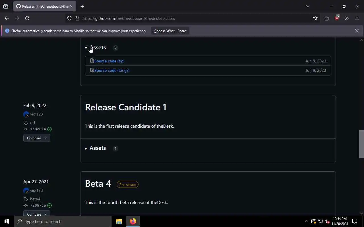The height and width of the screenshot is (227, 364).
Task: Open the Release Candidate 1 title
Action: [126, 107]
